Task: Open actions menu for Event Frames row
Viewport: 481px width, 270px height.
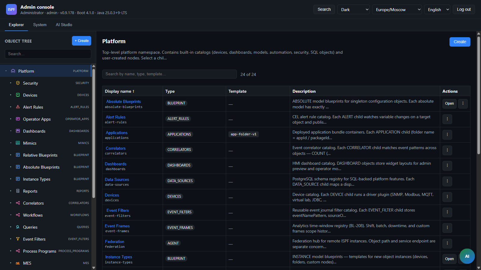Action: [447, 228]
